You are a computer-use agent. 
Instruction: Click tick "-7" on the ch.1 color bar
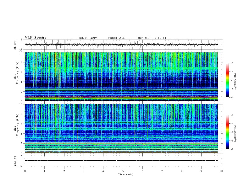coord(232,98)
